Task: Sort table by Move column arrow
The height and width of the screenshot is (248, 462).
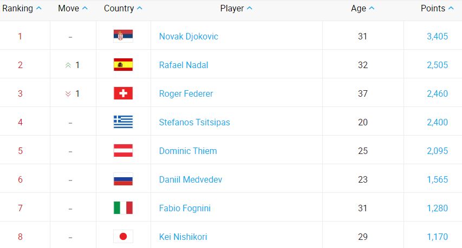Action: (85, 8)
